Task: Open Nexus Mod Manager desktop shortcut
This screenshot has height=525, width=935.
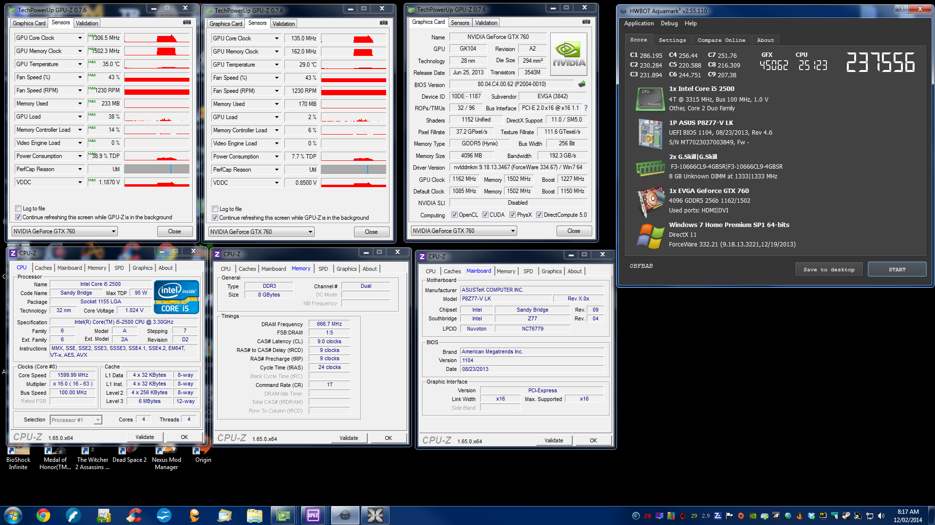Action: [166, 459]
